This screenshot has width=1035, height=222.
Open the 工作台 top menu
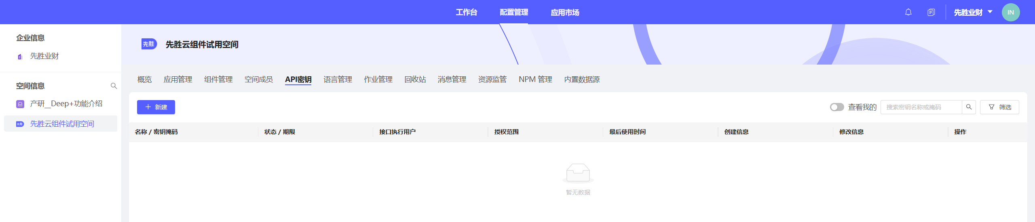(x=466, y=13)
